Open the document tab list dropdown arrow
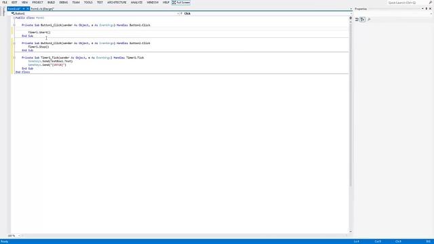The height and width of the screenshot is (244, 434). (x=351, y=9)
